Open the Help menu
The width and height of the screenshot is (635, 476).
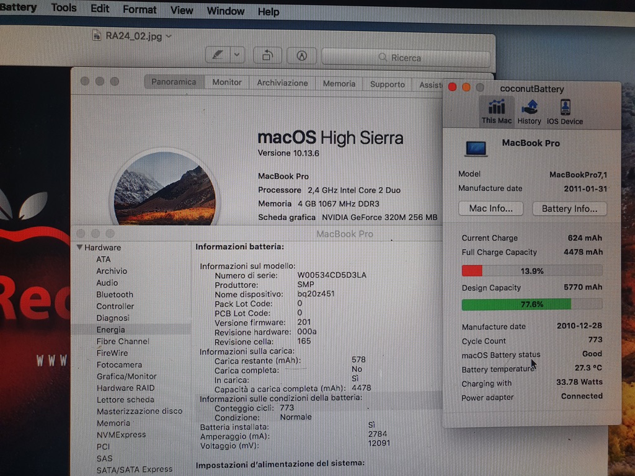268,12
